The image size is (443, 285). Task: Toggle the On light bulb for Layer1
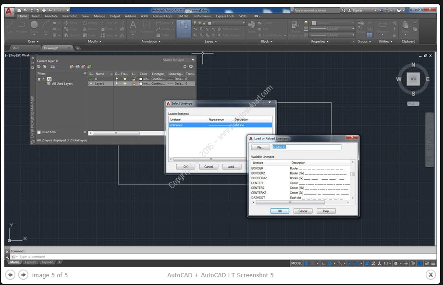117,84
